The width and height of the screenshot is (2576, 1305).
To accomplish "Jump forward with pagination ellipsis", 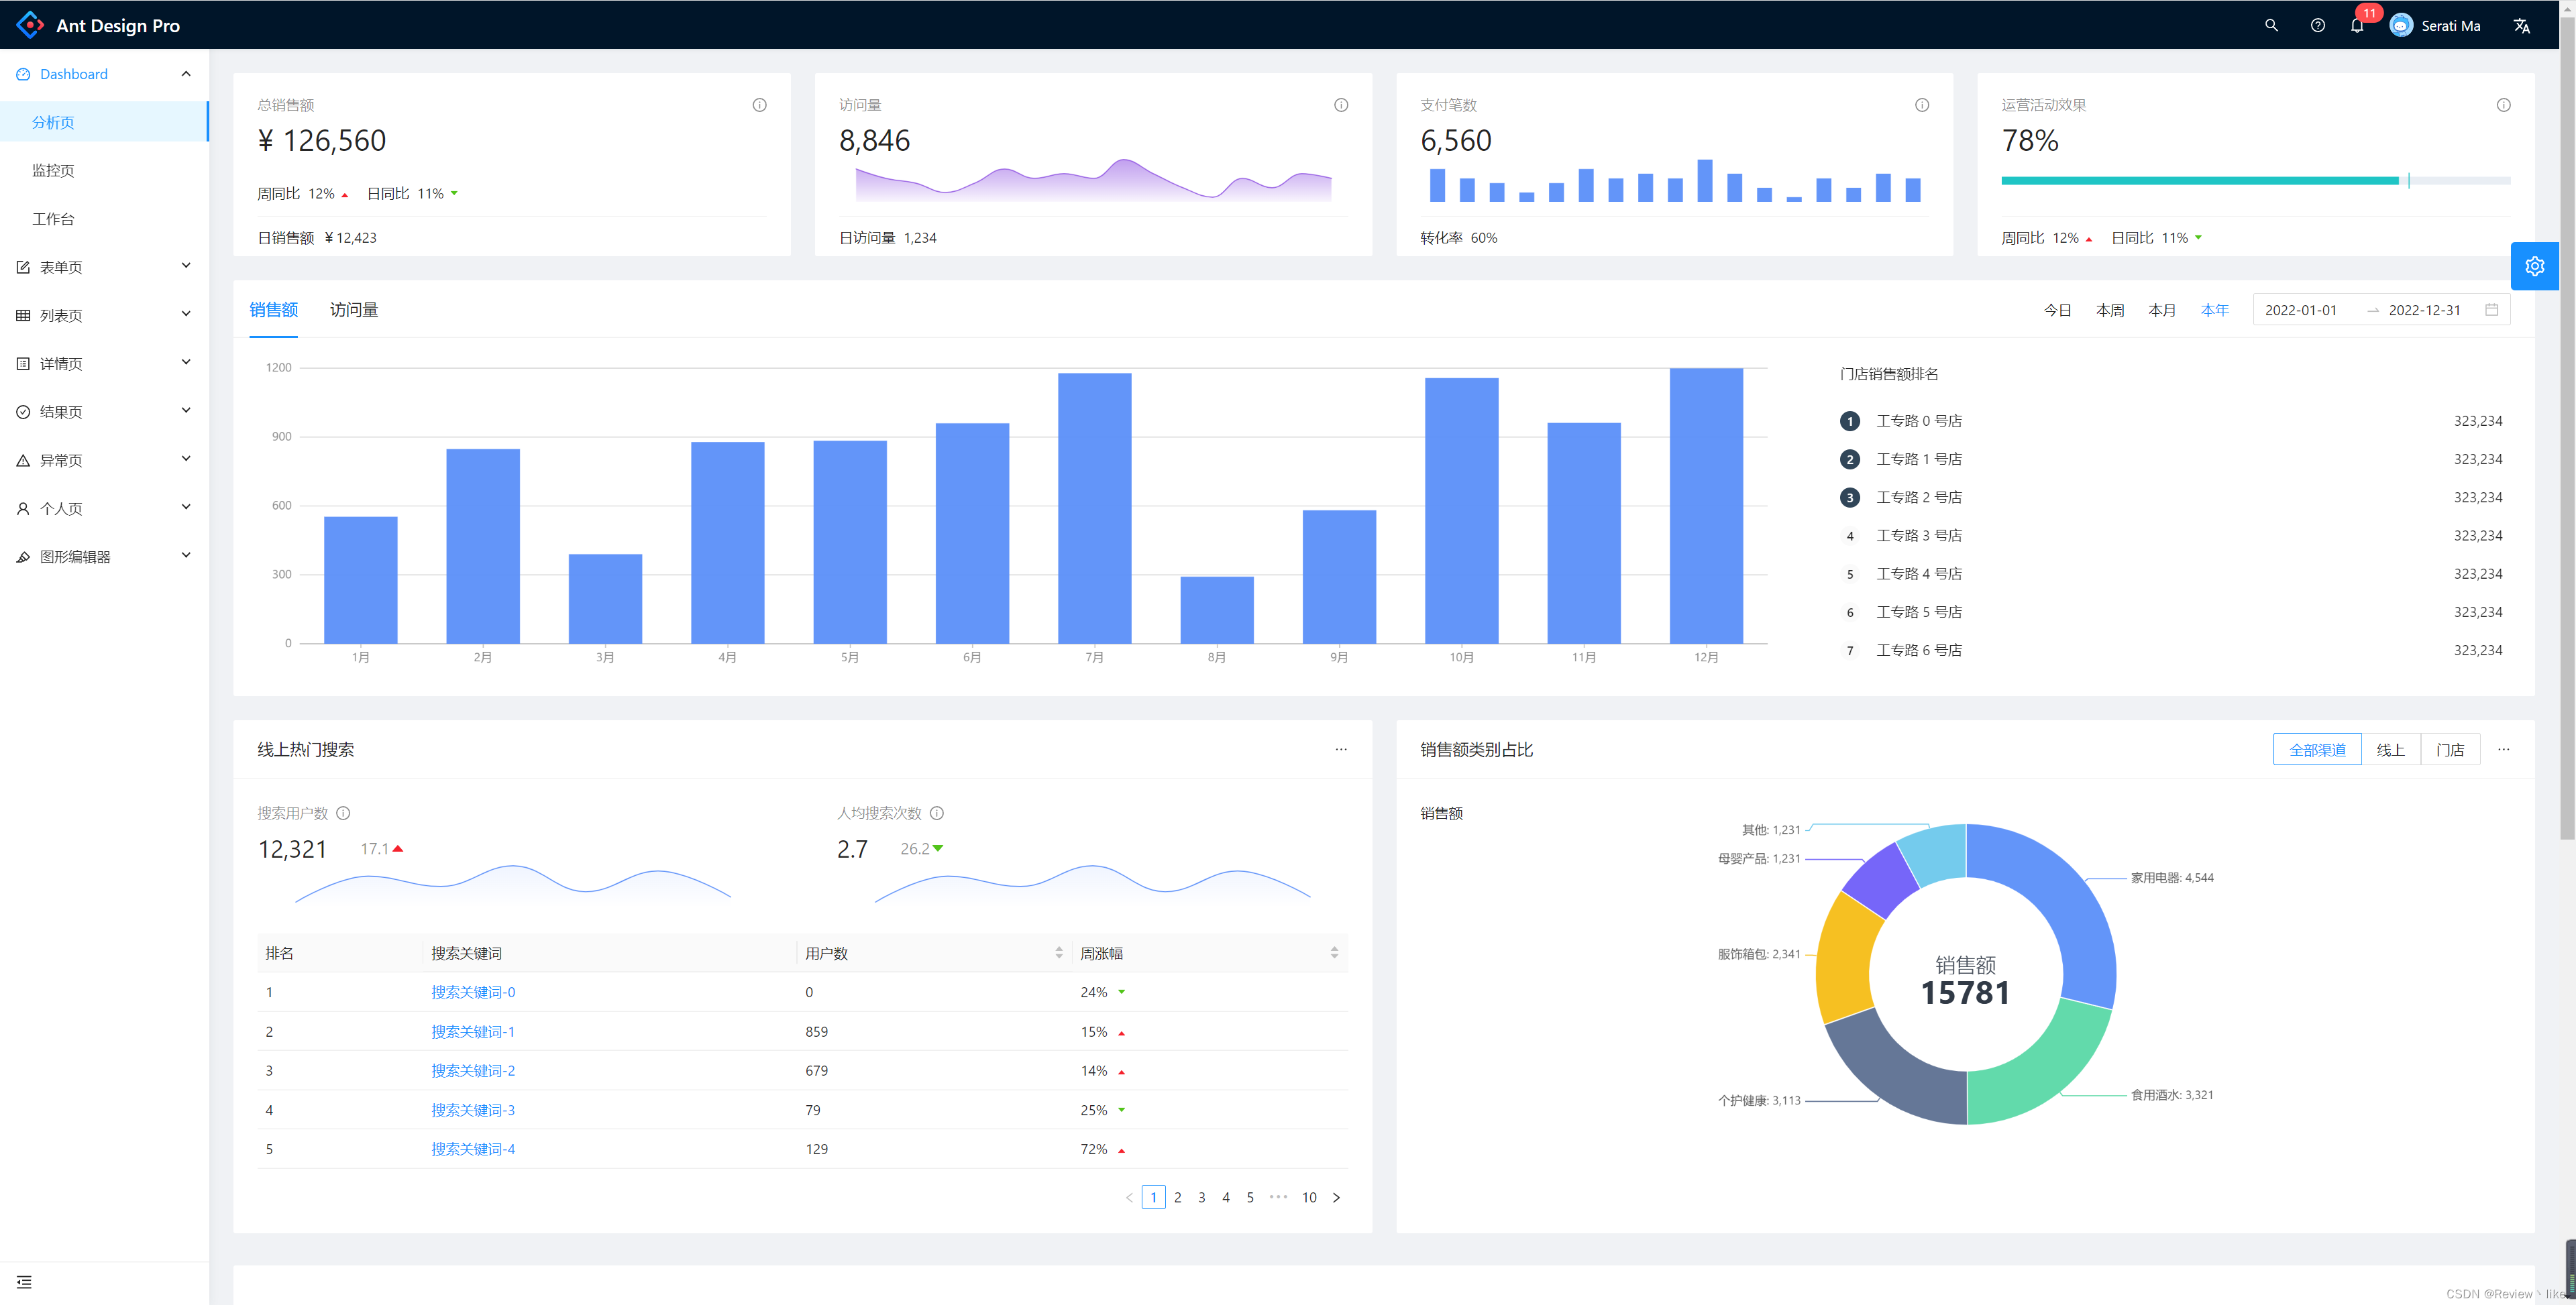I will coord(1278,1197).
